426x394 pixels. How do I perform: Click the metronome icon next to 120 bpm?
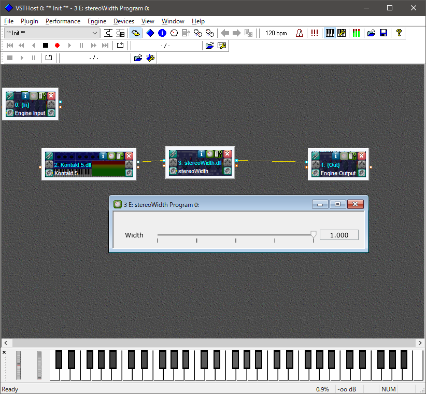(300, 33)
